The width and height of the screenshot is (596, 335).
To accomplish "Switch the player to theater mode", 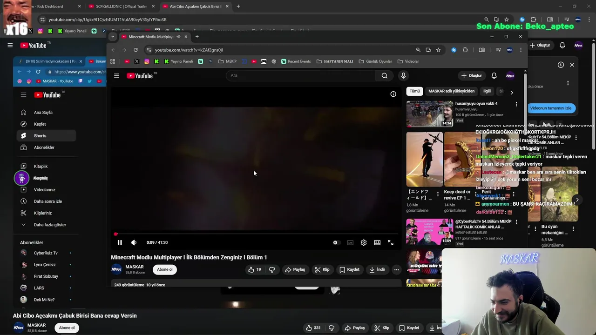I will coord(377,242).
